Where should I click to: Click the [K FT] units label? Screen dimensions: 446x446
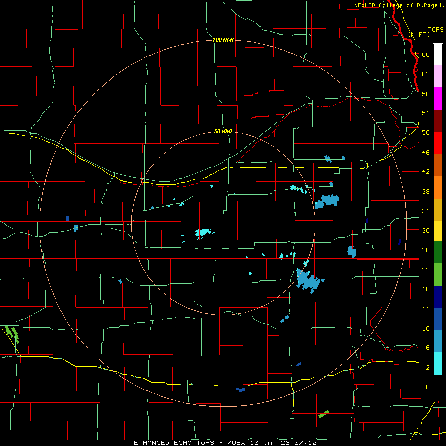(419, 34)
